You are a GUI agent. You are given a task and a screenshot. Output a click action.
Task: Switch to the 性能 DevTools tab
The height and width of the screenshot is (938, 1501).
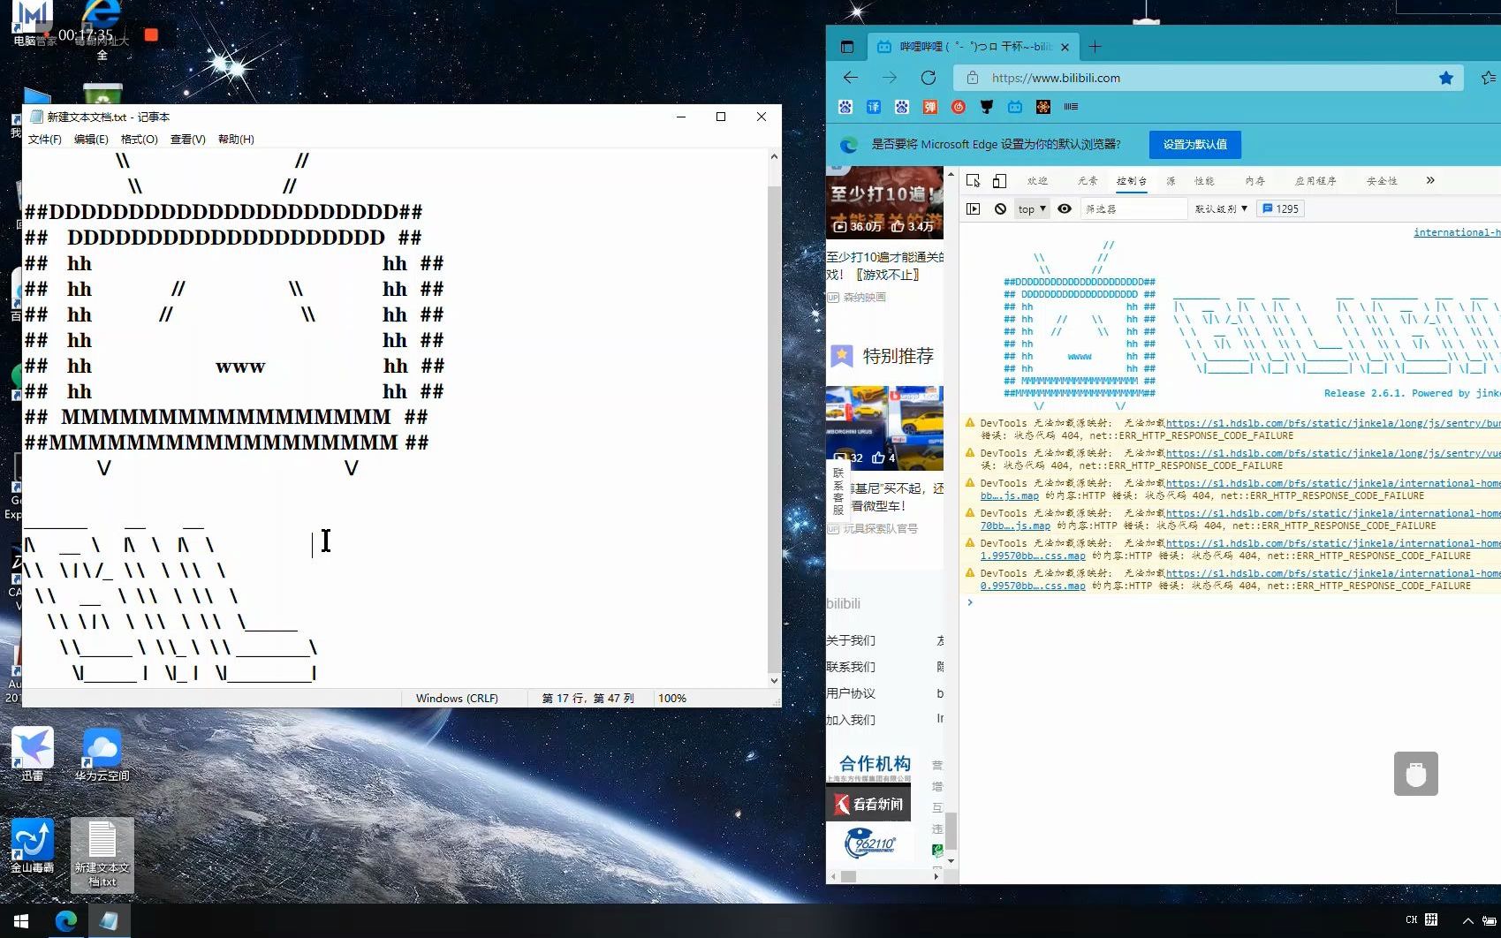point(1204,181)
